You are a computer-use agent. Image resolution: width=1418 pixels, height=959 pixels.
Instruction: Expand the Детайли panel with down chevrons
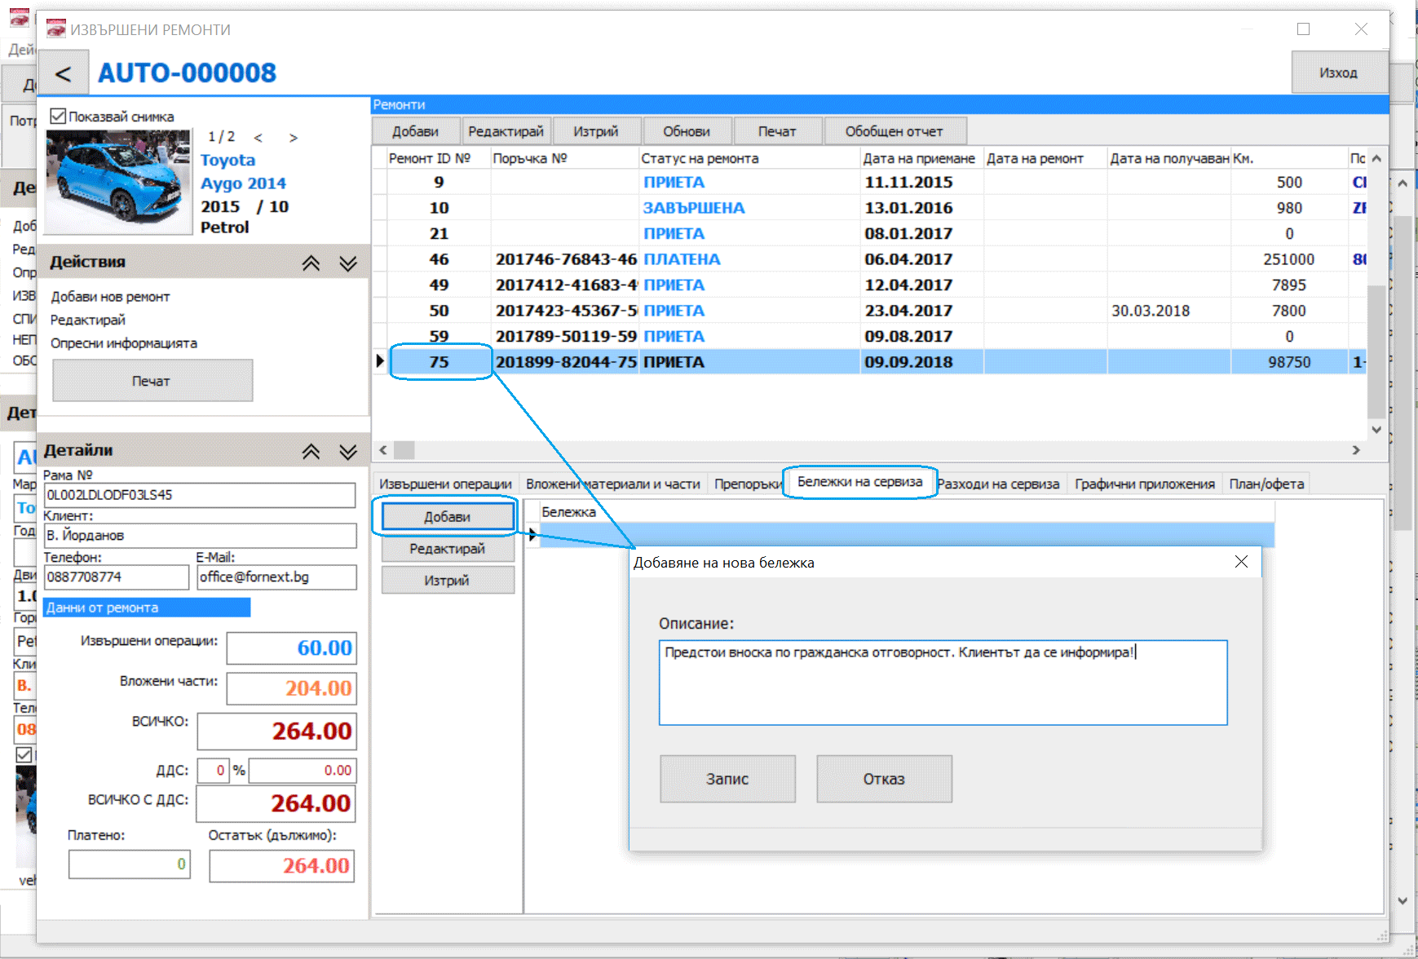(348, 451)
